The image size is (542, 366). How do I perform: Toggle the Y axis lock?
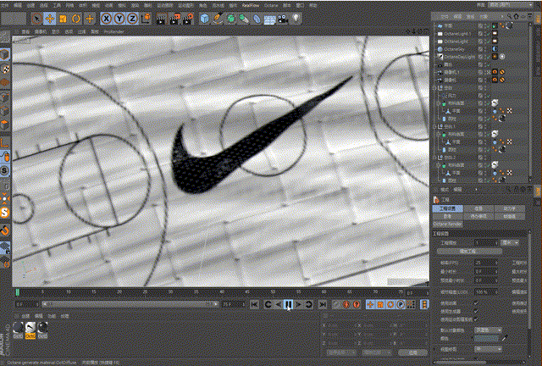tap(119, 19)
